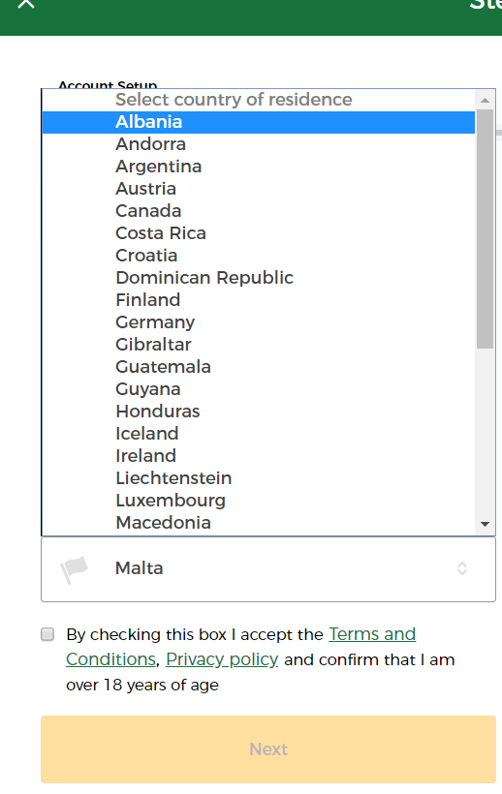Select Ireland from the country list
The width and height of the screenshot is (502, 794).
point(259,456)
